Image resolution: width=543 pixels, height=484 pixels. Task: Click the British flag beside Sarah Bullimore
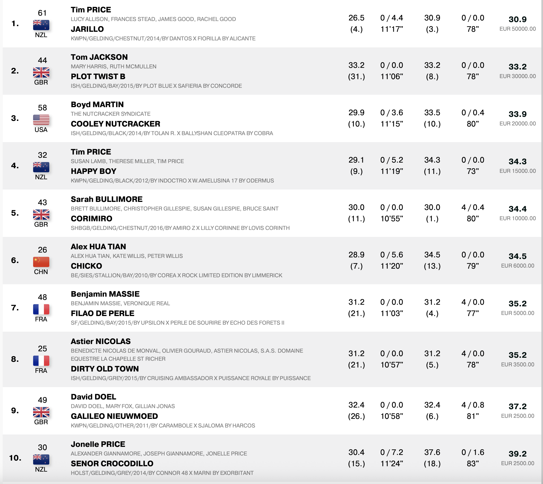pos(41,214)
